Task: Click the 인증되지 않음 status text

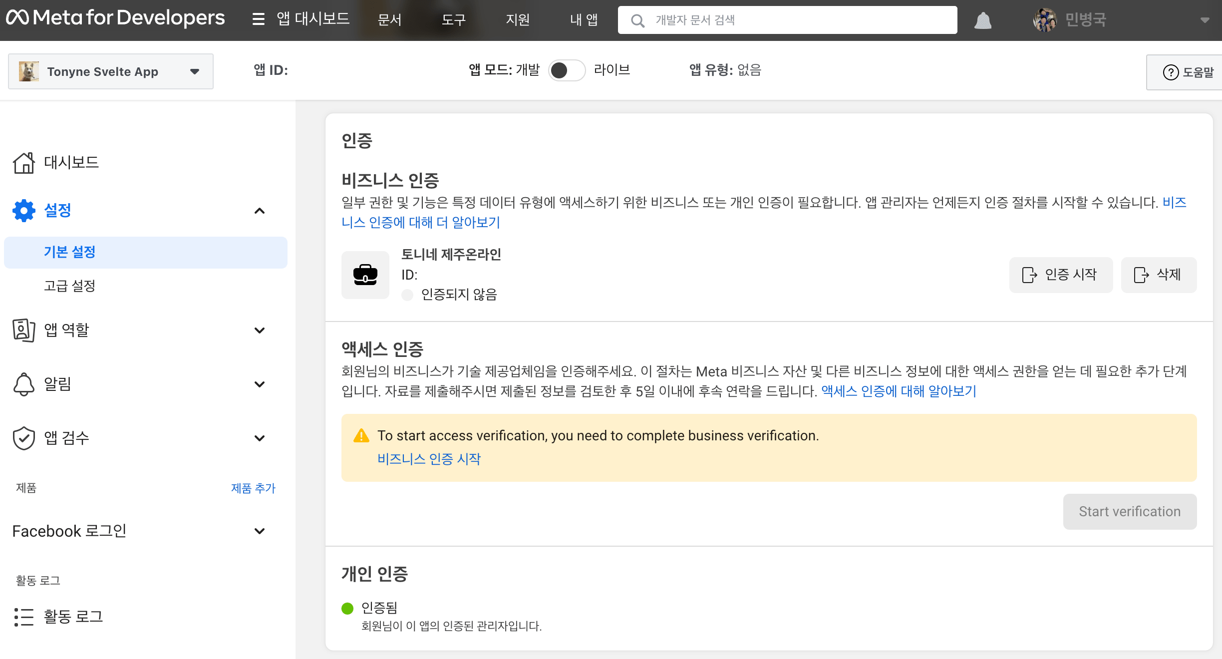Action: click(459, 295)
